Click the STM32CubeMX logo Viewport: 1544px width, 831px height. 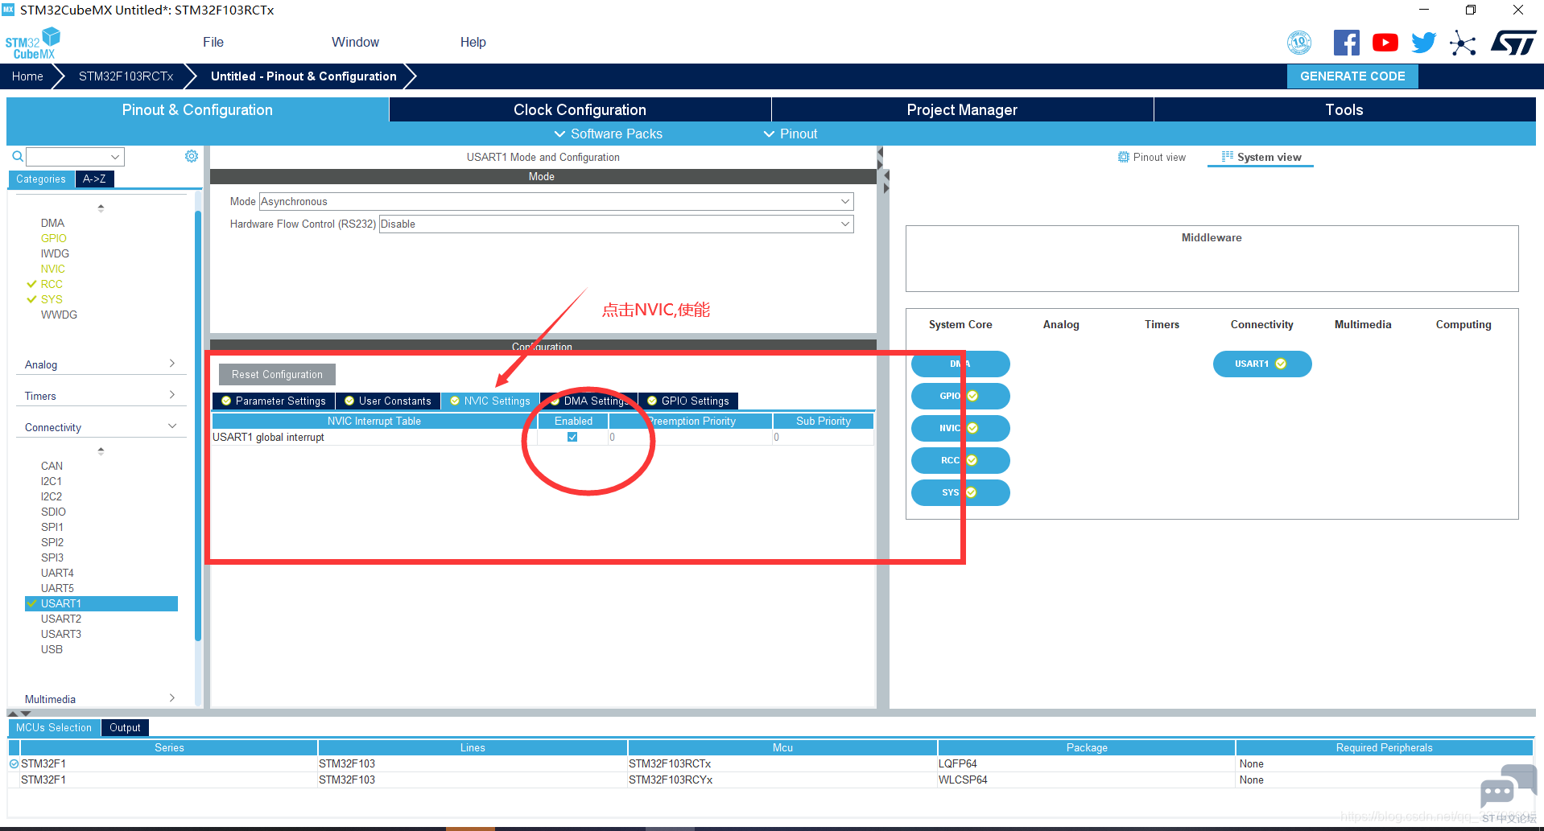pyautogui.click(x=33, y=43)
